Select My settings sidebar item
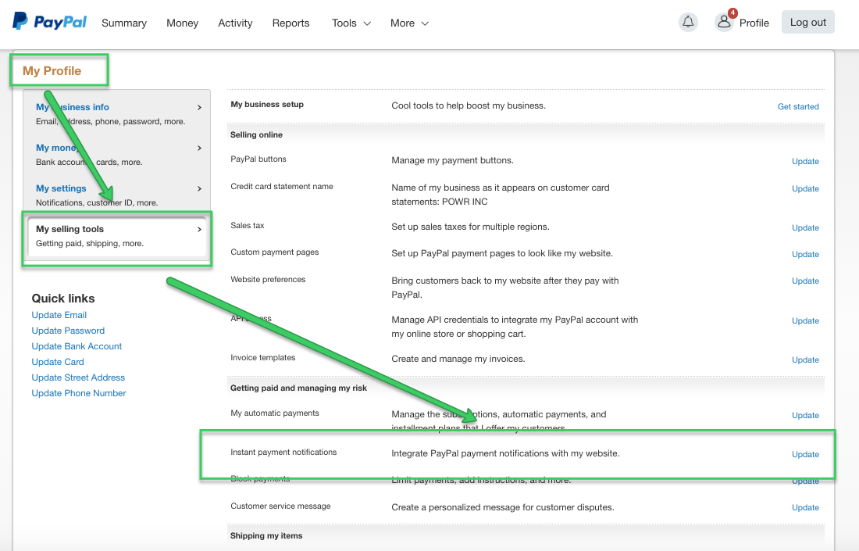Viewport: 859px width, 551px height. click(x=116, y=195)
